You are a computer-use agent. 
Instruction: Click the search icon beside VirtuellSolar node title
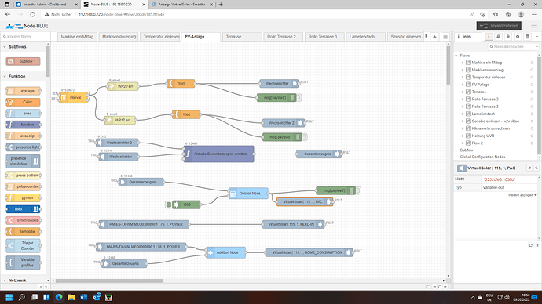(537, 168)
